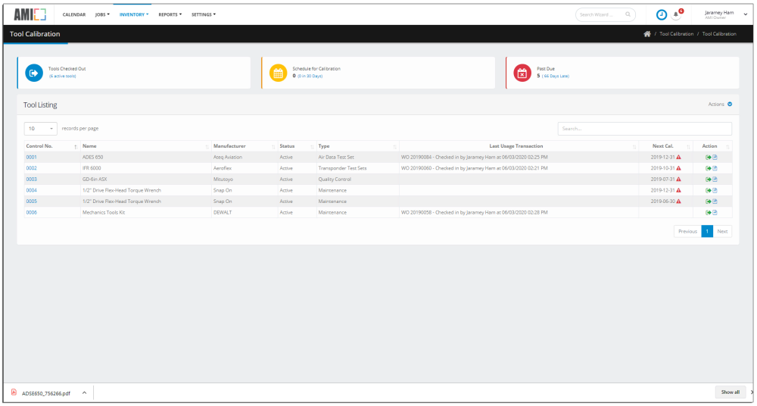Click the blue Tools Checked Out circle icon
Viewport: 757px width, 406px height.
(34, 73)
